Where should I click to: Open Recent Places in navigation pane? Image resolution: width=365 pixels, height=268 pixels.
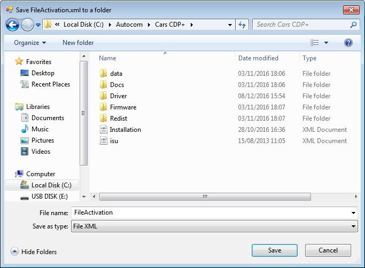pos(51,84)
